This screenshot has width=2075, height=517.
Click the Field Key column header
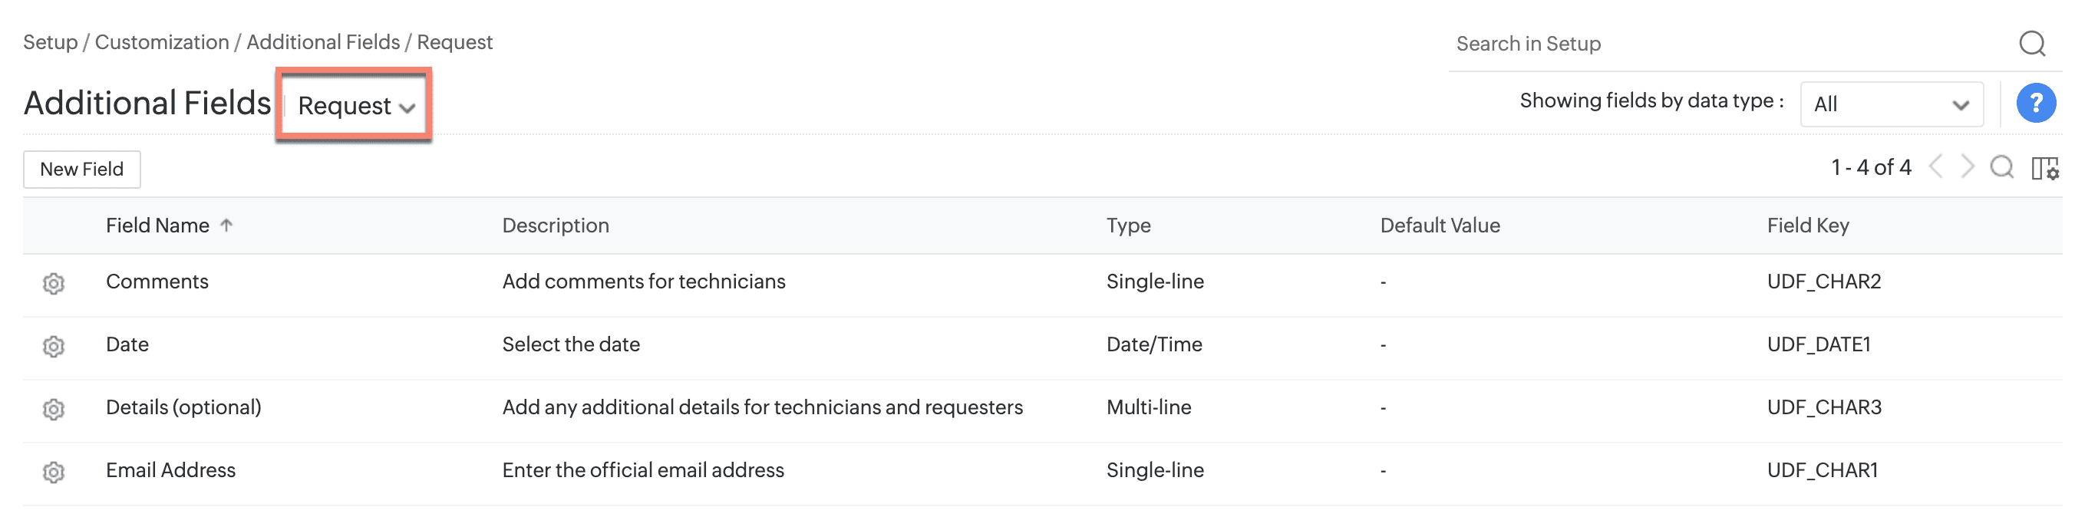1808,226
